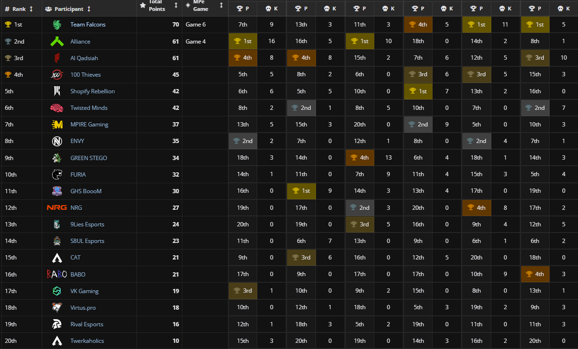Viewport: 578px width, 349px height.
Task: Click Al Qadsiah team logo
Action: coord(57,58)
